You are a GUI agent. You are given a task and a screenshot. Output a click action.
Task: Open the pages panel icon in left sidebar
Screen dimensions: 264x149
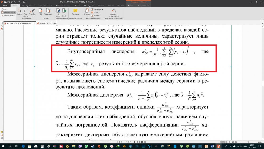pyautogui.click(x=2, y=23)
